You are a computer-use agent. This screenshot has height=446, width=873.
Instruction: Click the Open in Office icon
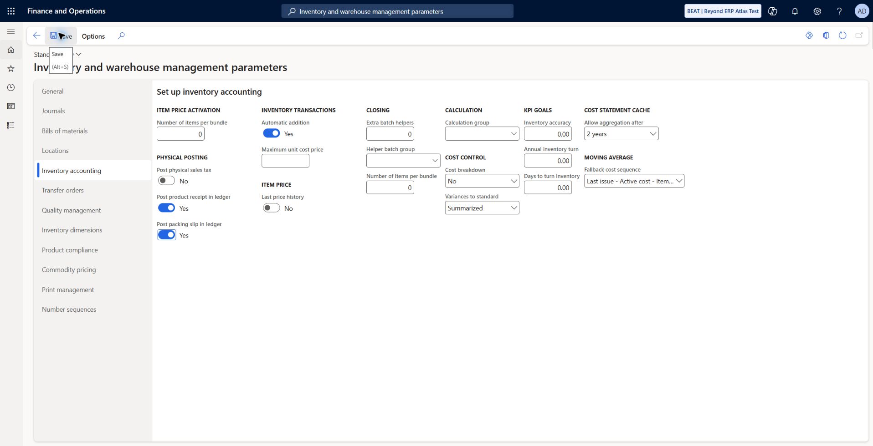826,35
